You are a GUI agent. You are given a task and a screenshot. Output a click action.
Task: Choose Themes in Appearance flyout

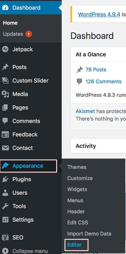77,167
